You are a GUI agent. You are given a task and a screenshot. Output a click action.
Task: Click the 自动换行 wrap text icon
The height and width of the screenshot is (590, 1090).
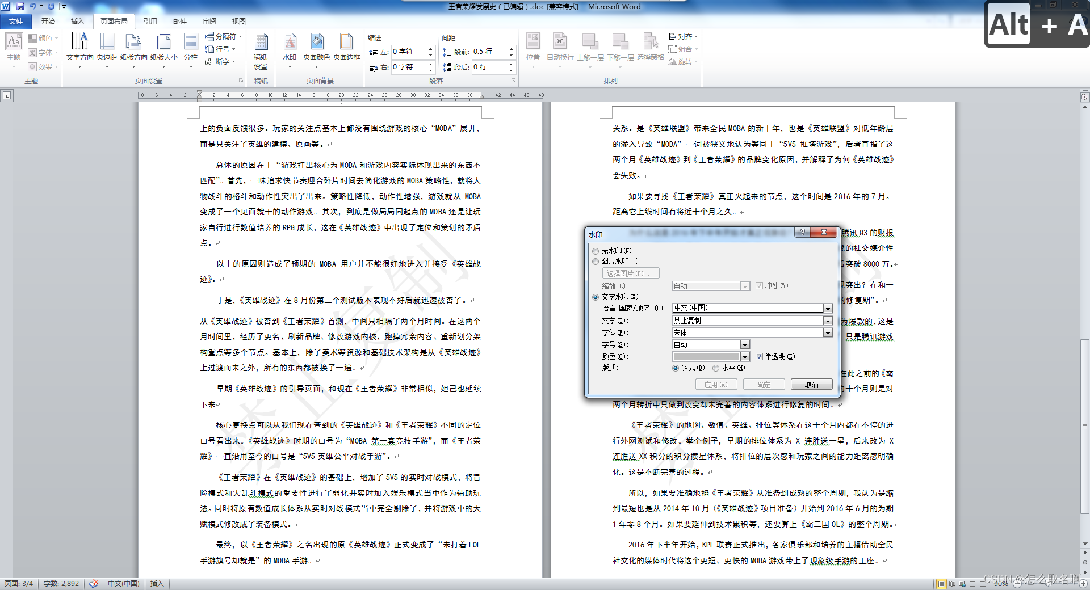(x=560, y=41)
